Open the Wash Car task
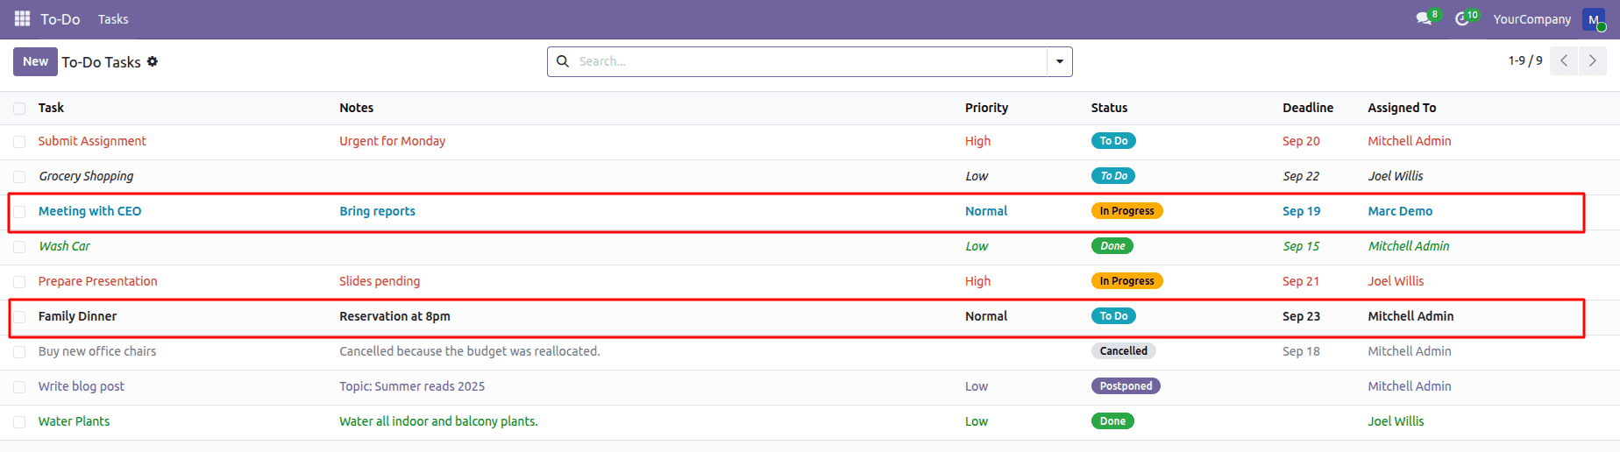This screenshot has width=1620, height=452. pyautogui.click(x=64, y=246)
